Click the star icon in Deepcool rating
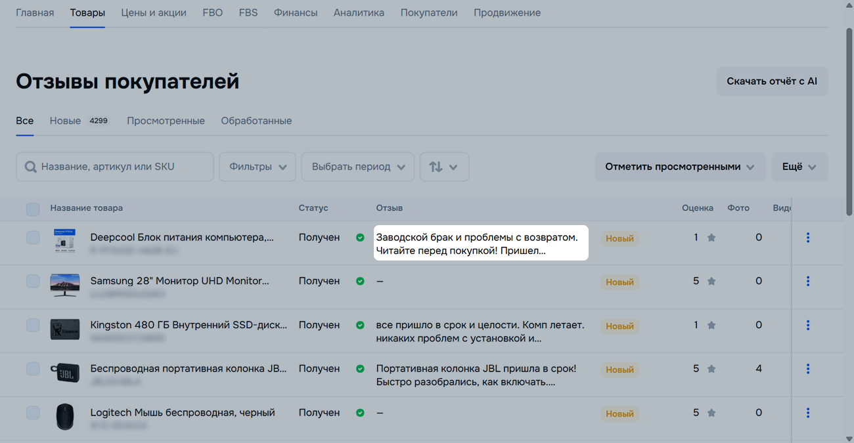 [x=711, y=238]
